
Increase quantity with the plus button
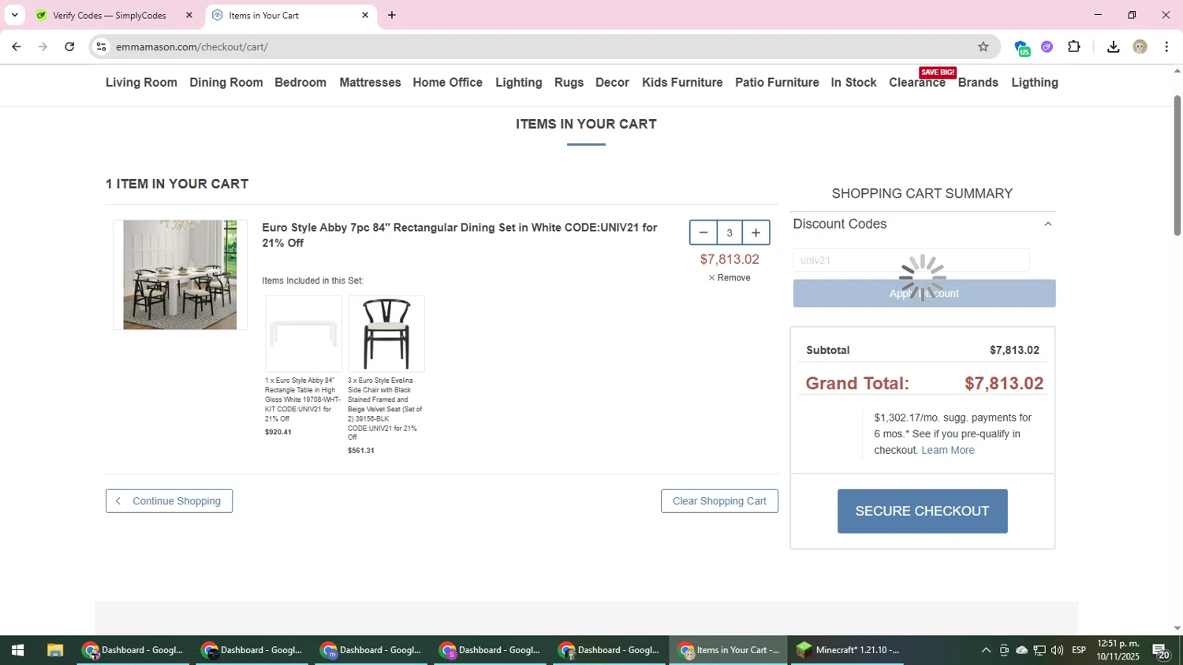point(756,232)
